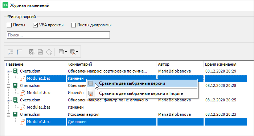254x136 pixels.
Task: Click the Excel workbook icon of 20:29 row
Action: point(16,71)
